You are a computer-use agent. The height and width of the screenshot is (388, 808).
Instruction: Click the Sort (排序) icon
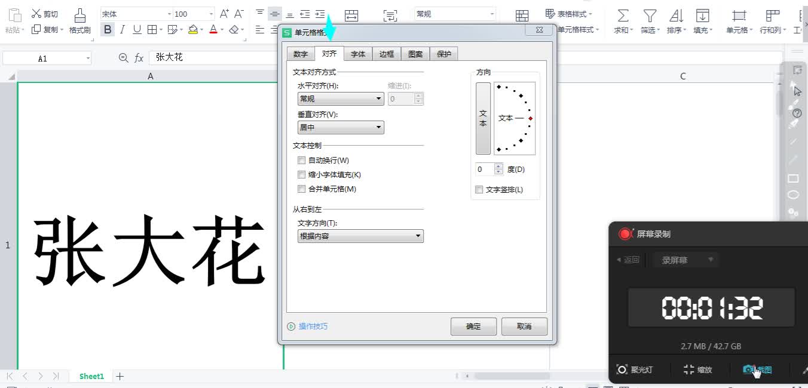pyautogui.click(x=676, y=16)
